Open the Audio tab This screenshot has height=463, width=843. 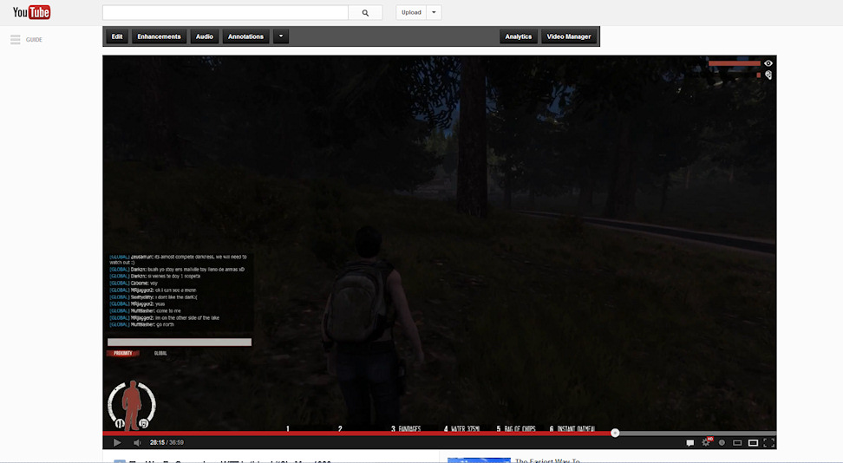click(x=205, y=36)
